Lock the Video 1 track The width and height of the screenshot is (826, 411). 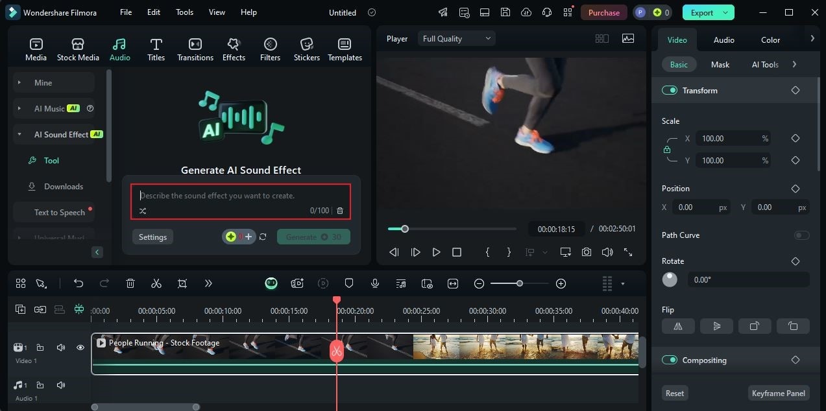pos(40,347)
